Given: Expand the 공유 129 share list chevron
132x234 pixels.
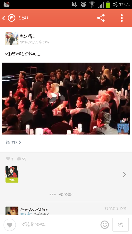Looking at the screenshot, I should tap(20, 142).
